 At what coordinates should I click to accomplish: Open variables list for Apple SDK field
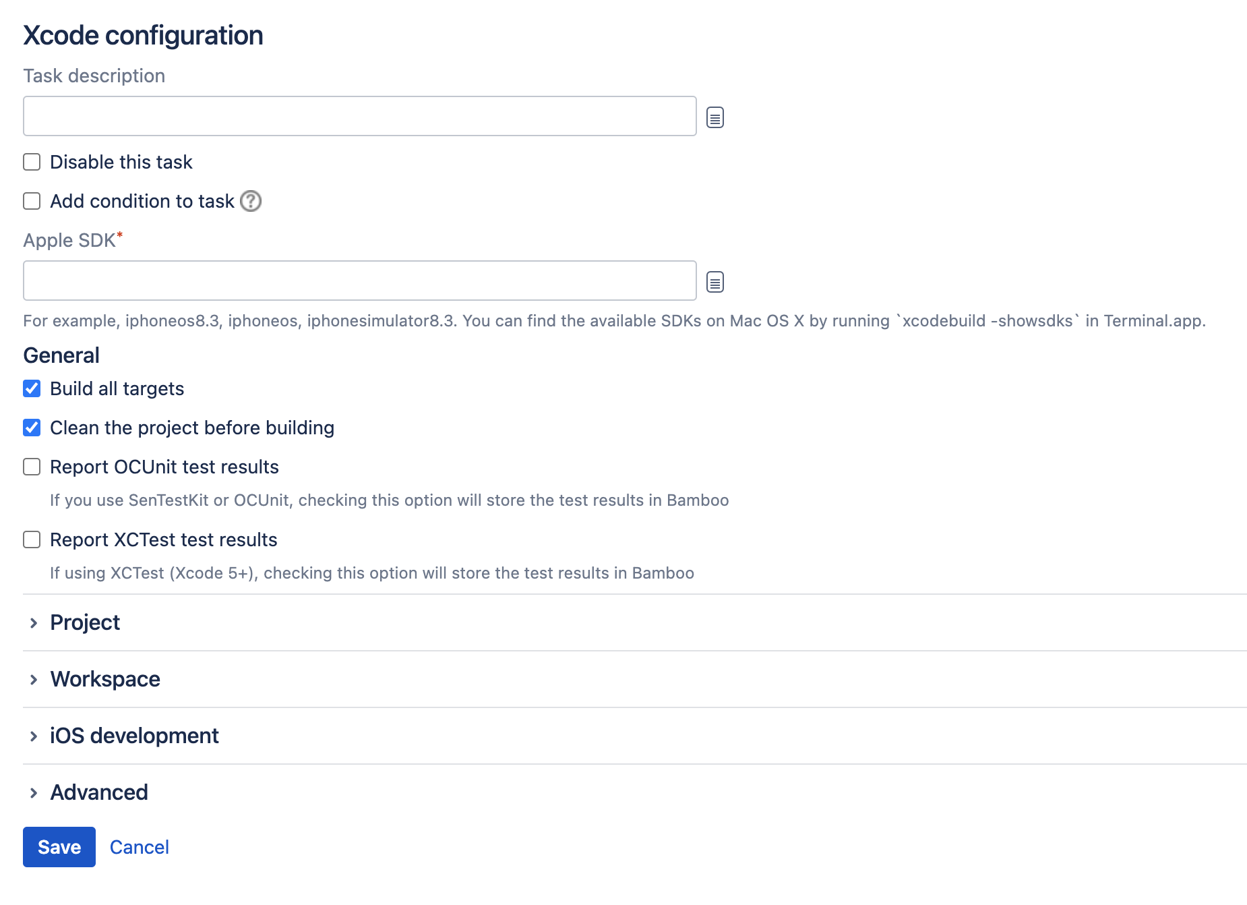pyautogui.click(x=714, y=281)
